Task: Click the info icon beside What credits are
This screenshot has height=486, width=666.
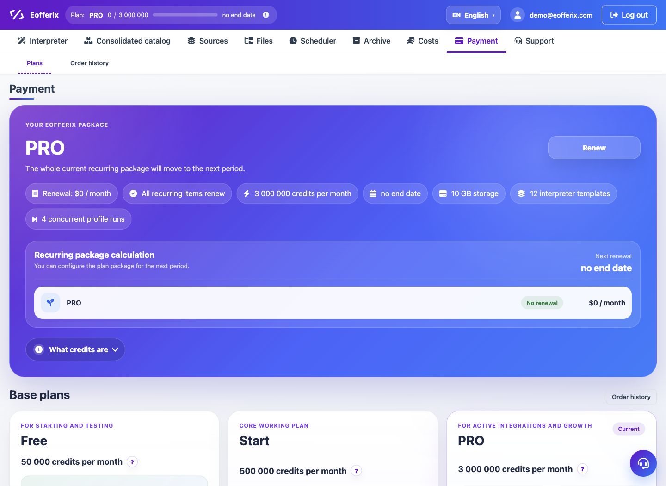Action: (39, 349)
